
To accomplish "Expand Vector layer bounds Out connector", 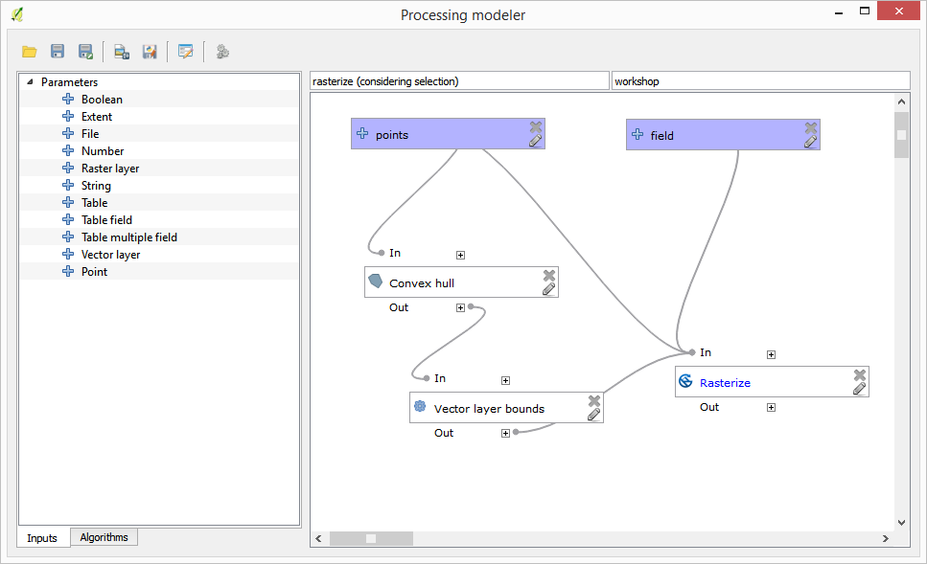I will tap(505, 433).
